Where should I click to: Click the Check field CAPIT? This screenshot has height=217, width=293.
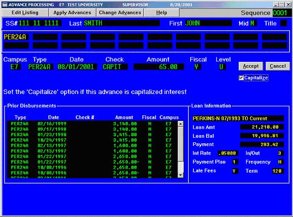tap(115, 67)
